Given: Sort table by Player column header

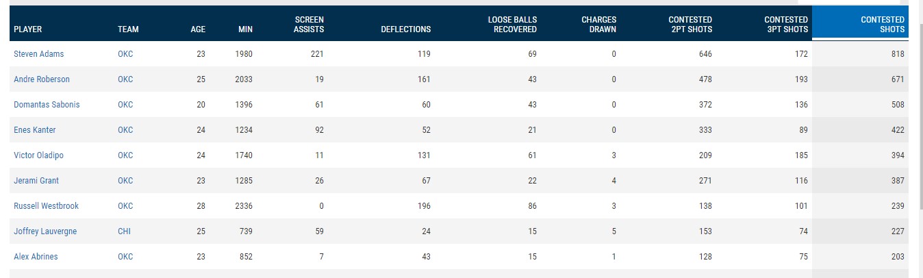Looking at the screenshot, I should click(x=28, y=29).
